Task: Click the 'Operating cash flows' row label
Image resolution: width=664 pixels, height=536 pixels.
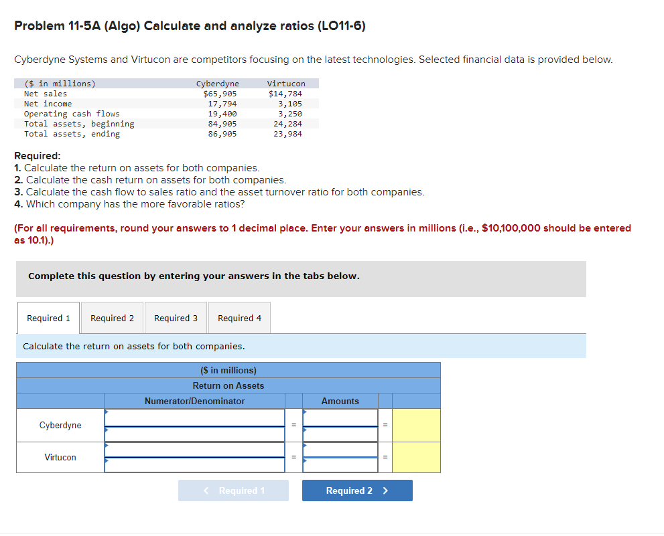Action: [72, 114]
